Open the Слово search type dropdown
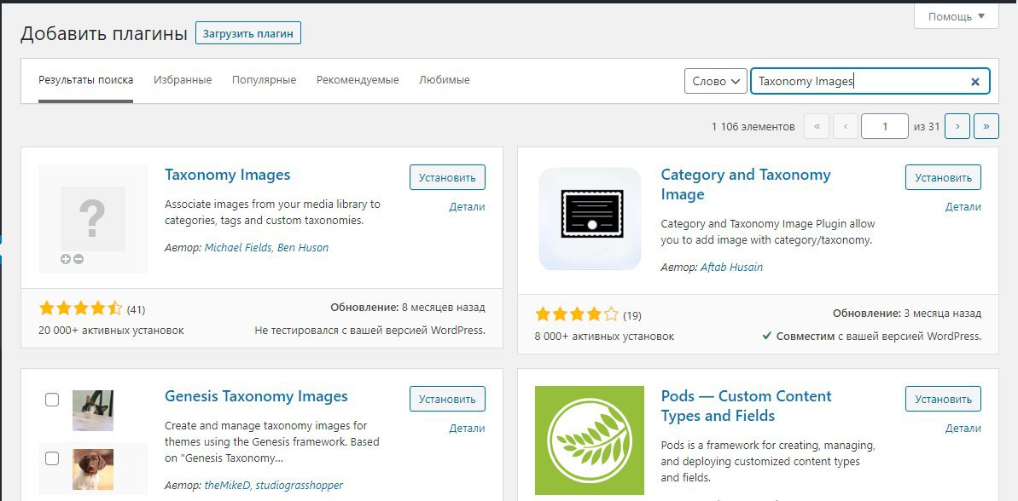The height and width of the screenshot is (501, 1018). (715, 82)
